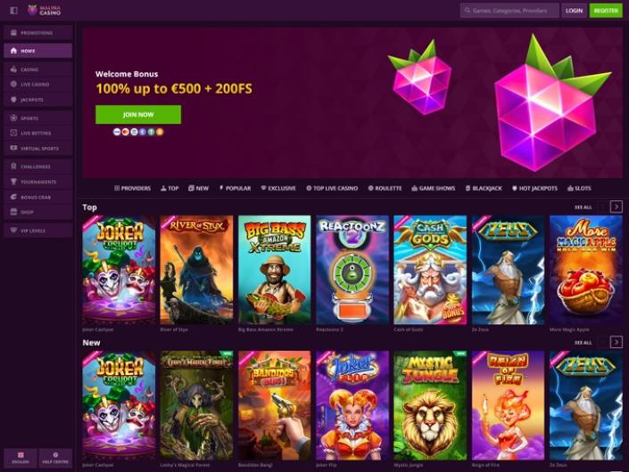Viewport: 629px width, 472px height.
Task: Collapse the sidebar with the panel icon
Action: 13,11
